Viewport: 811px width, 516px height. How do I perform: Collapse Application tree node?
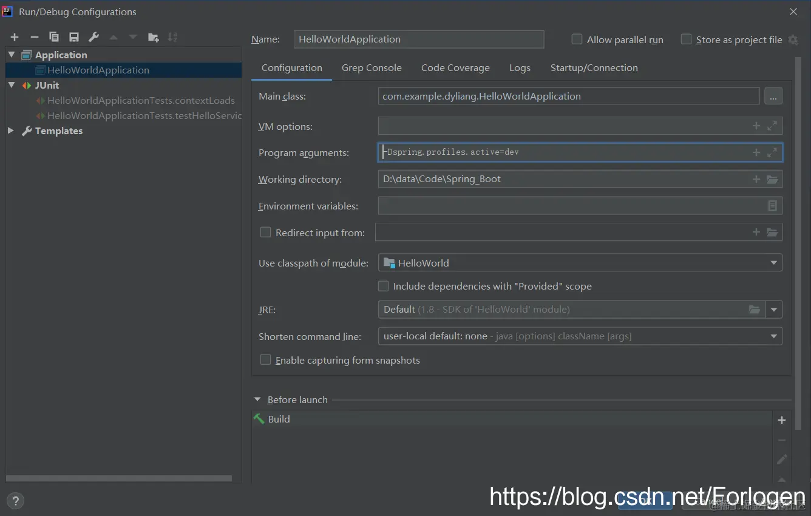[x=12, y=55]
